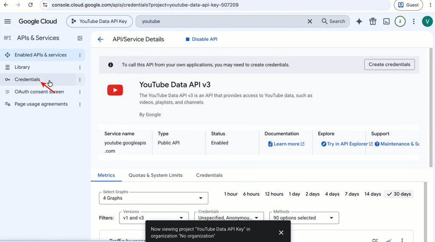This screenshot has height=242, width=435.
Task: Click the Page usage agreements settings icon
Action: (8, 104)
